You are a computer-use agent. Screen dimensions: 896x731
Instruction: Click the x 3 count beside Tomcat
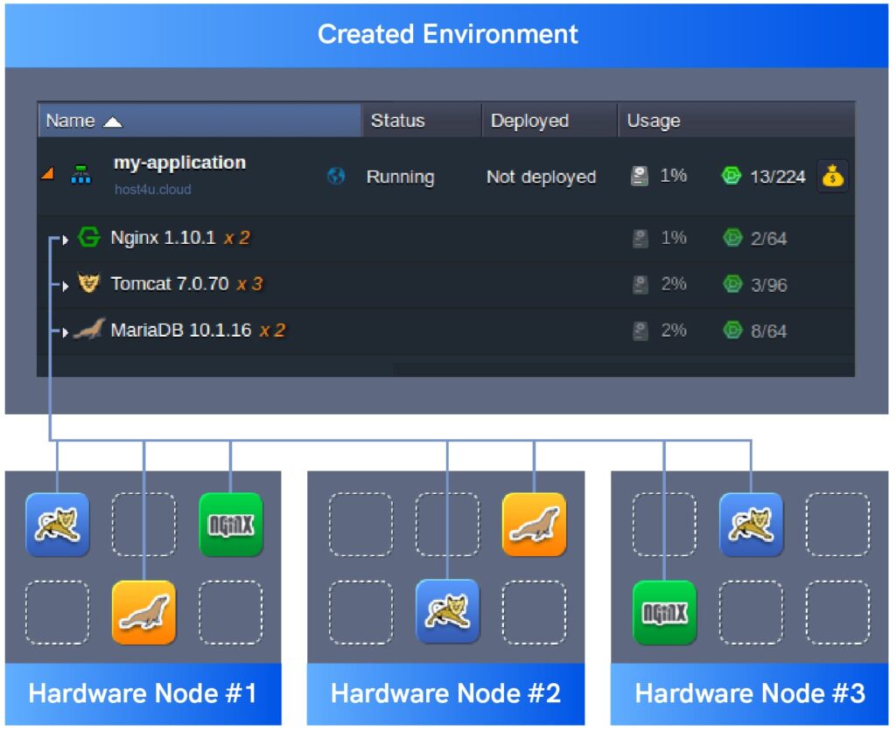(x=249, y=284)
